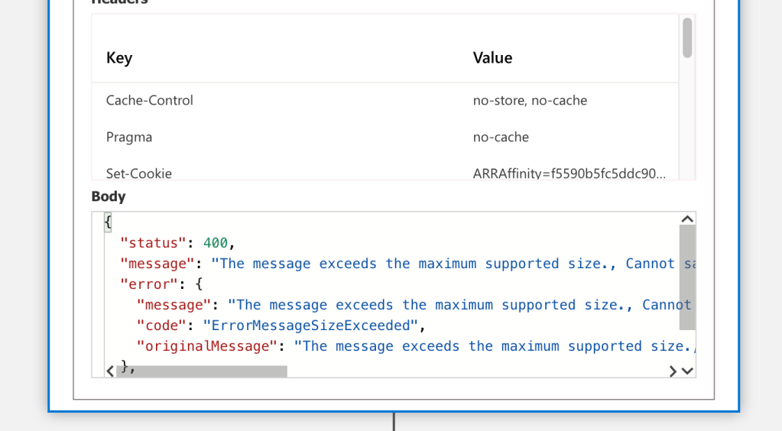Click the no-store, no-cache value

coord(530,100)
